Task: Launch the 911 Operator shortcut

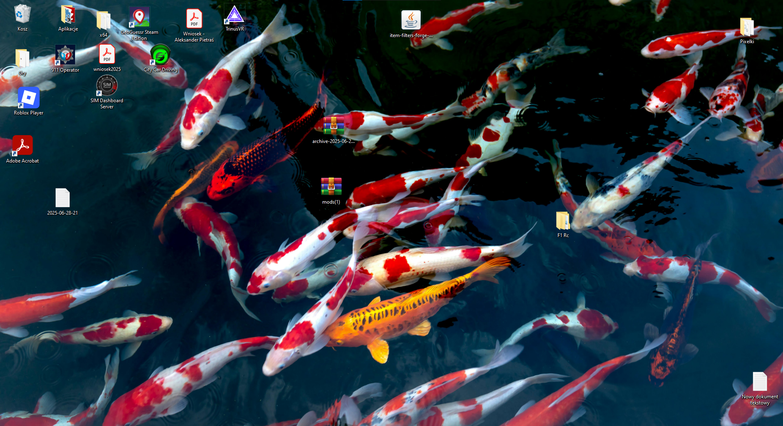Action: 65,55
